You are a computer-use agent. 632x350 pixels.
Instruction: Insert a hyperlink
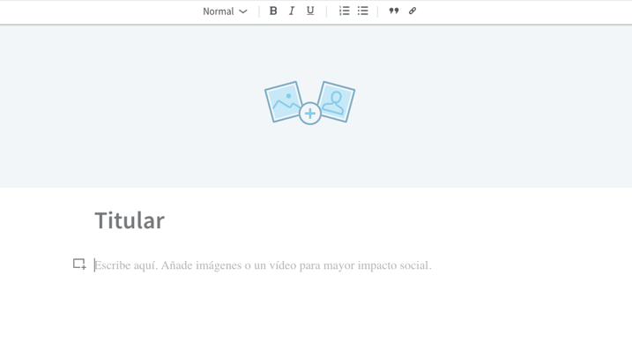[413, 11]
